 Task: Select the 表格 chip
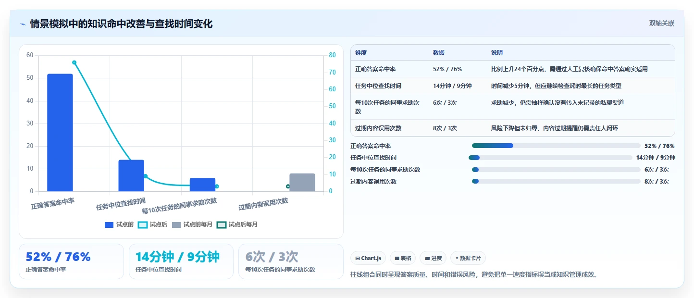point(403,258)
